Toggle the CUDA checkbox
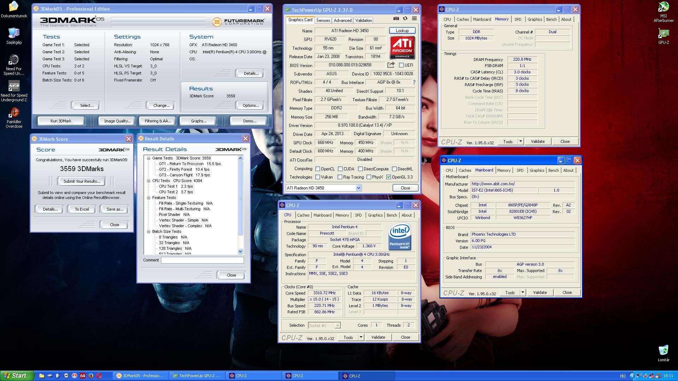The image size is (678, 381). click(340, 169)
